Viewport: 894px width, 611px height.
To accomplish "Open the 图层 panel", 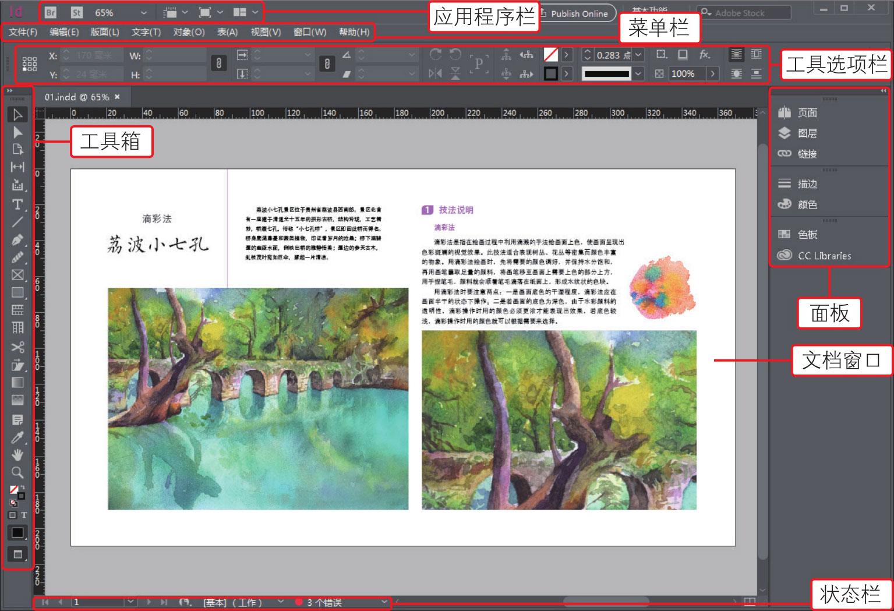I will [x=807, y=133].
